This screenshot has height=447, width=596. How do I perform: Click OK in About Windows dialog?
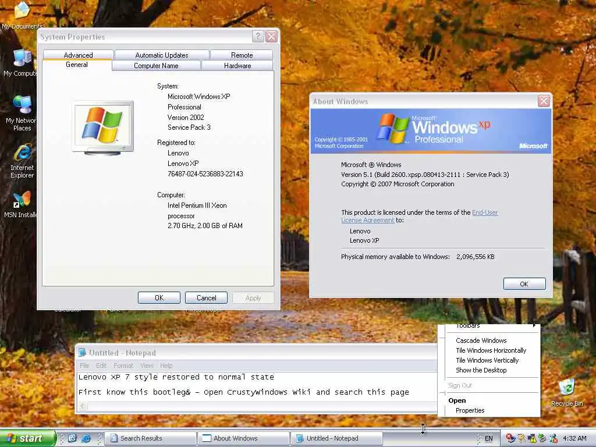(x=524, y=284)
